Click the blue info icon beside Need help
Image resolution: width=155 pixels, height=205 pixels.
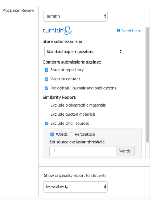point(118,31)
